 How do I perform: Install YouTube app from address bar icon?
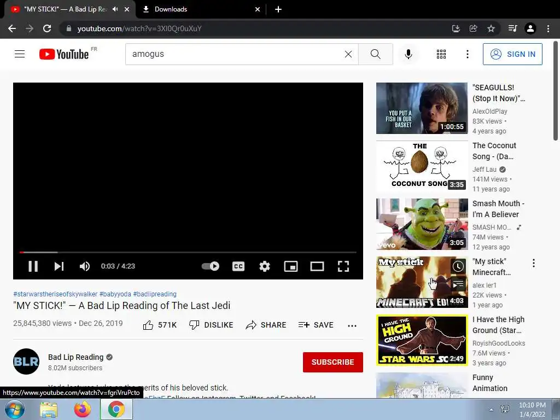point(456,28)
